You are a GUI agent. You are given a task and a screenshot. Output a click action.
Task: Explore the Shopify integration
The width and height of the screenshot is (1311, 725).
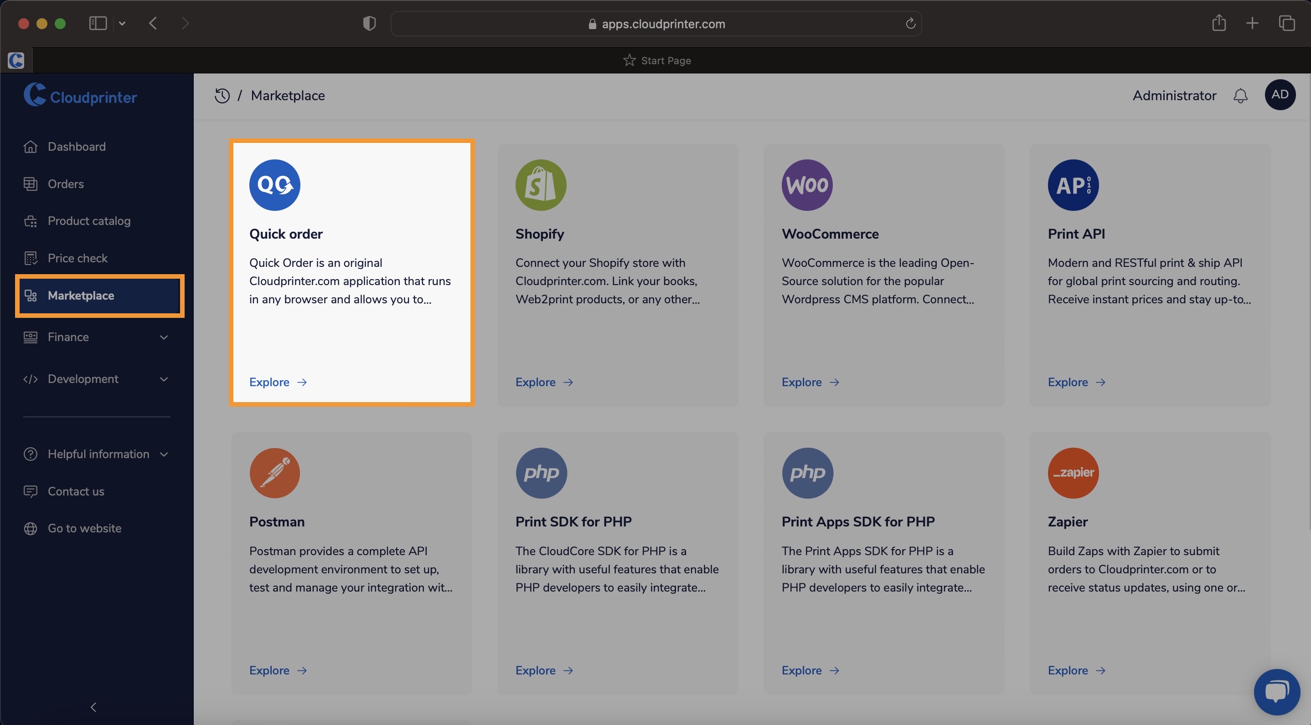point(545,383)
